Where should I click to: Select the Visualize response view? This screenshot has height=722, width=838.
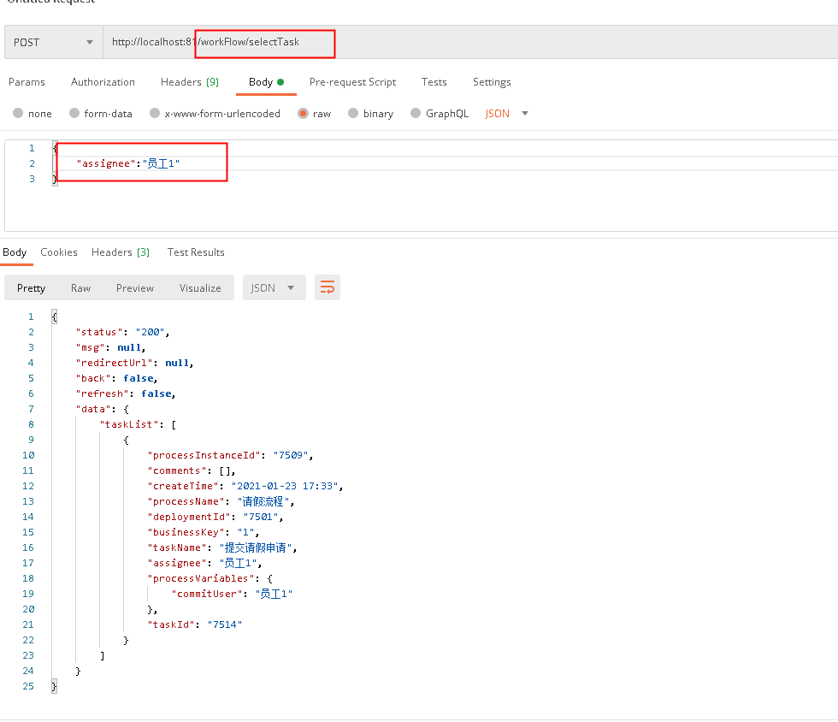(x=200, y=287)
